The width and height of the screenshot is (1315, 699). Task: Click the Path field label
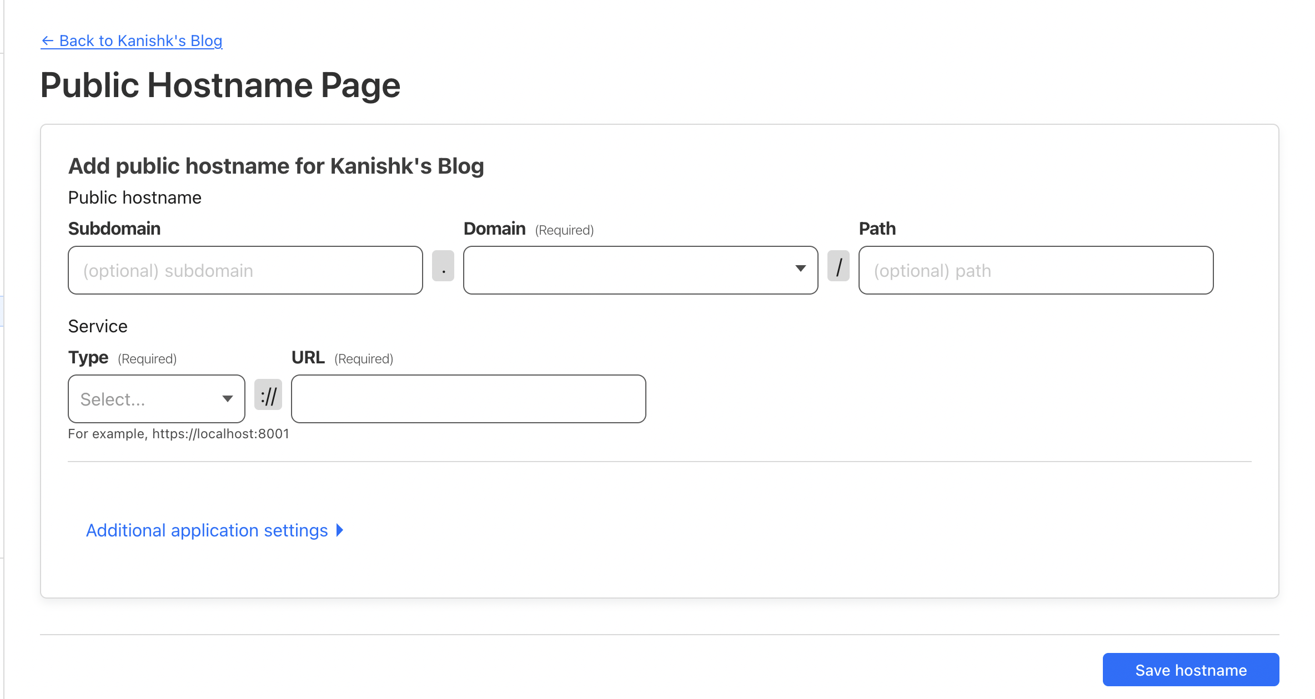(x=877, y=229)
